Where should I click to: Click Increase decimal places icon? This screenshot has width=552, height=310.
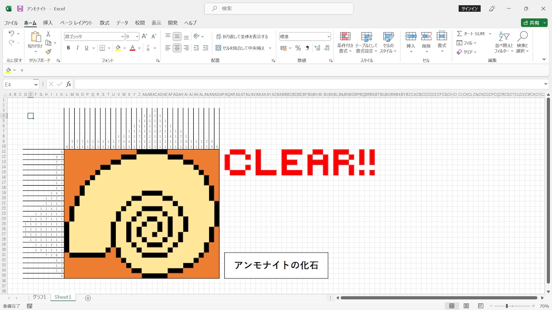[317, 48]
